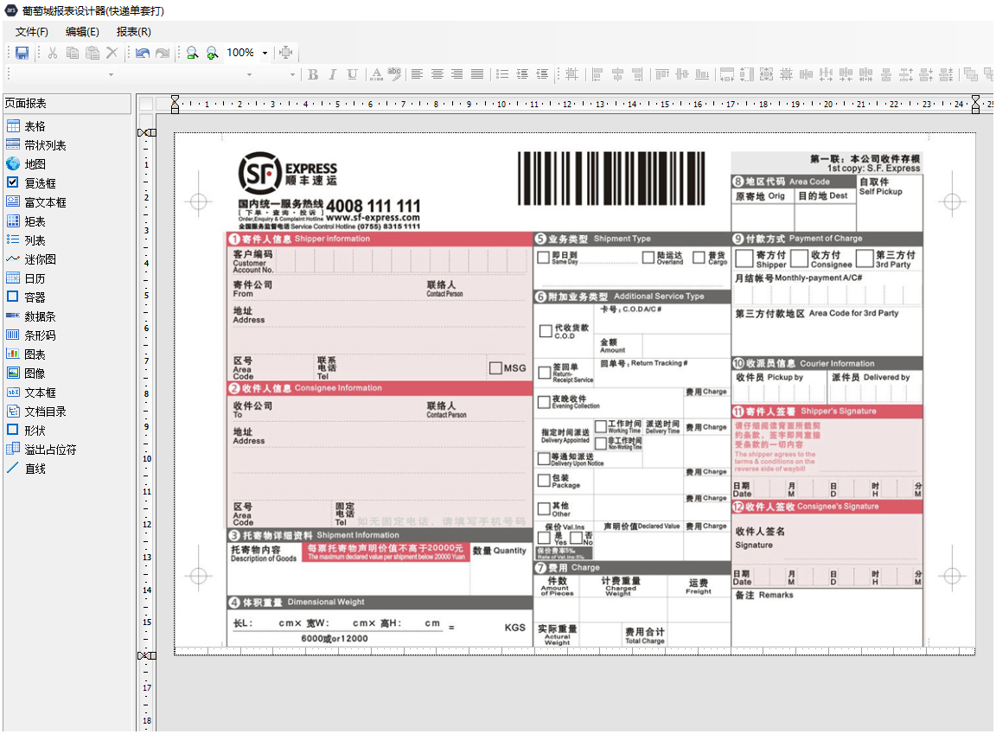The image size is (996, 734).
Task: Align selected controls to their left edges
Action: click(x=597, y=74)
